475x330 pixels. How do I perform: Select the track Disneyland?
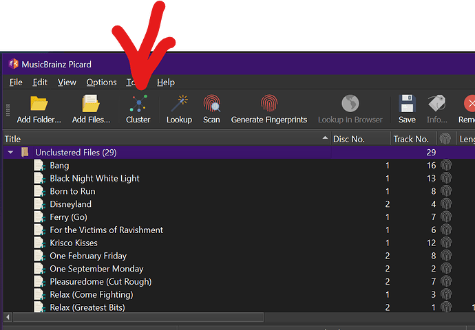(71, 204)
